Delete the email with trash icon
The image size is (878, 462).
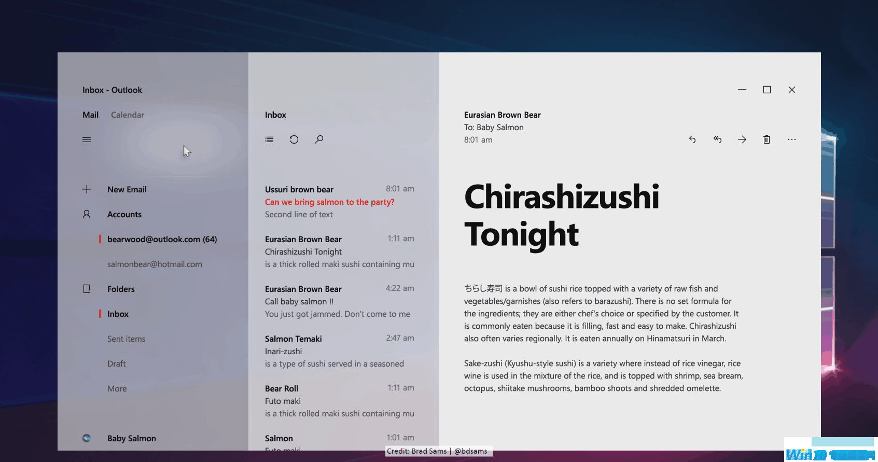[767, 139]
